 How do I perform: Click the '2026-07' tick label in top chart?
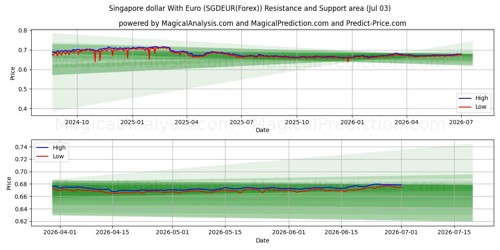(461, 122)
